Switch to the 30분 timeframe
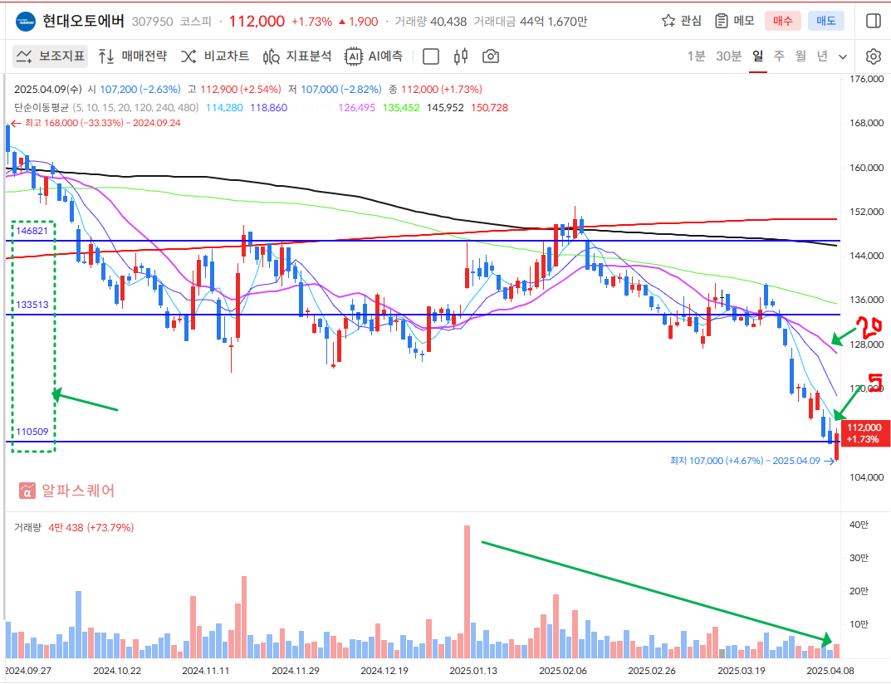 728,56
